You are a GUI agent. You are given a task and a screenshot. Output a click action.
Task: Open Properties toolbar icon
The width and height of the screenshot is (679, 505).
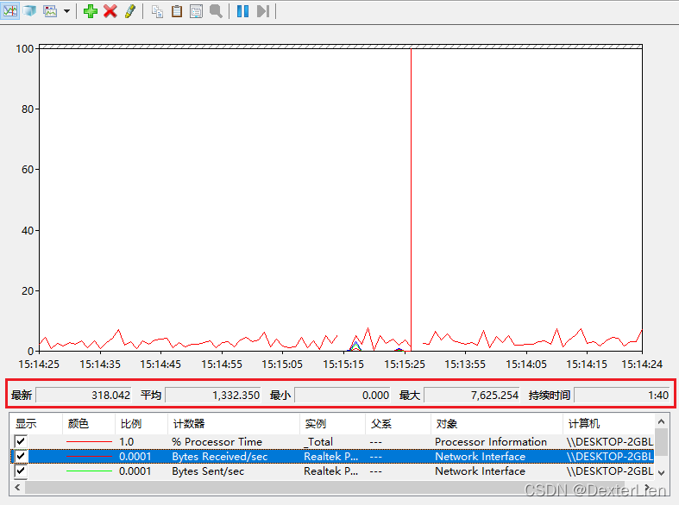pos(196,11)
